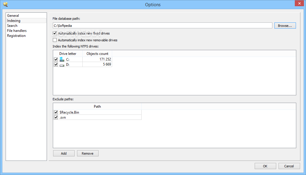
Task: Sort by Drive letter column header
Action: point(68,54)
